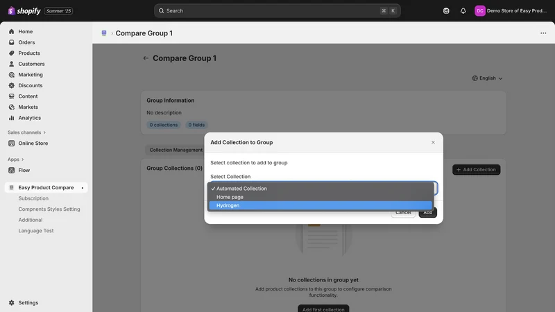Image resolution: width=555 pixels, height=312 pixels.
Task: Click the Group Information heading
Action: click(x=171, y=101)
